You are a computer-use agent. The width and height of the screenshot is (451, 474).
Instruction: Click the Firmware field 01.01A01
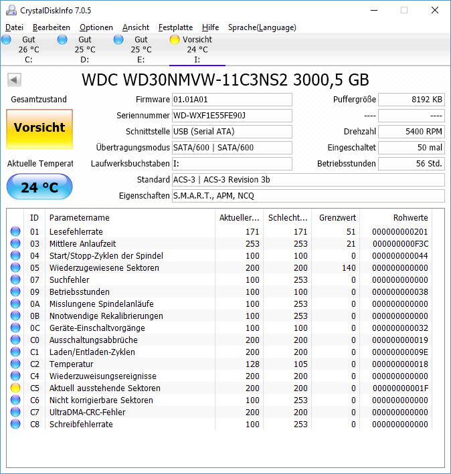232,100
